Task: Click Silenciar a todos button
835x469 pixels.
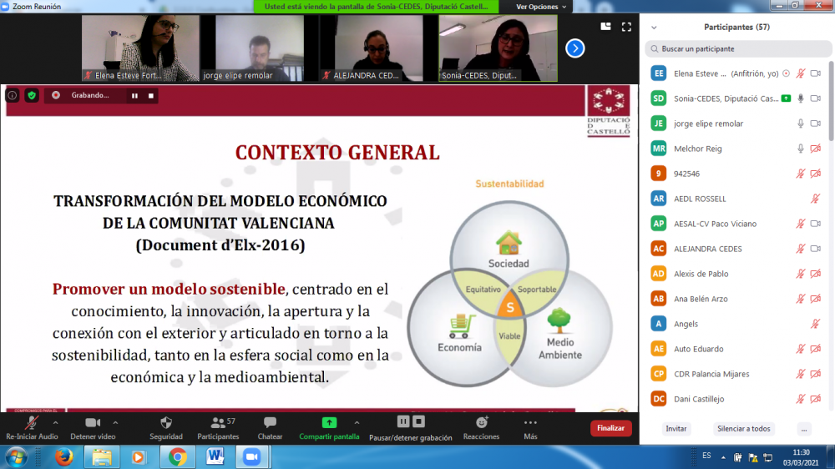Action: (743, 429)
